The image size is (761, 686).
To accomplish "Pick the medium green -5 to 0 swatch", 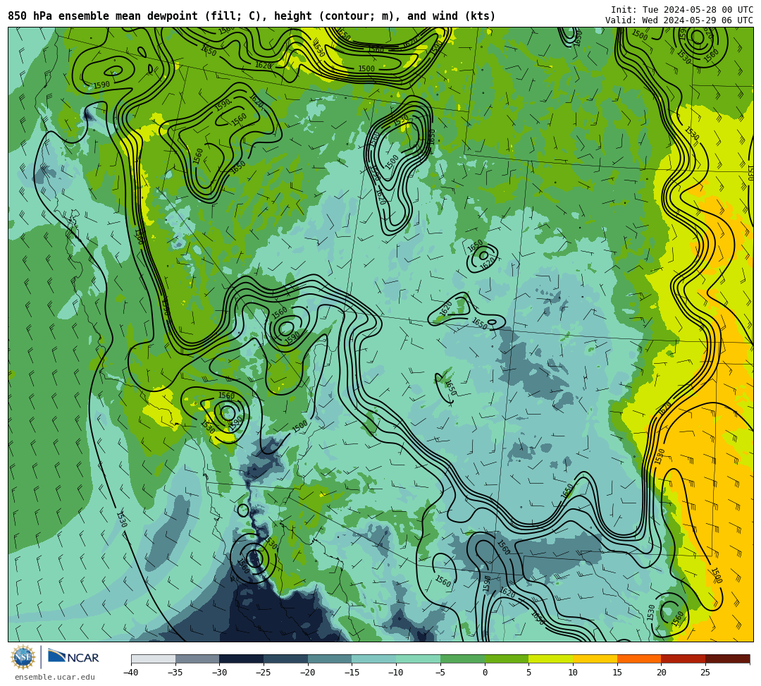I will [x=462, y=659].
